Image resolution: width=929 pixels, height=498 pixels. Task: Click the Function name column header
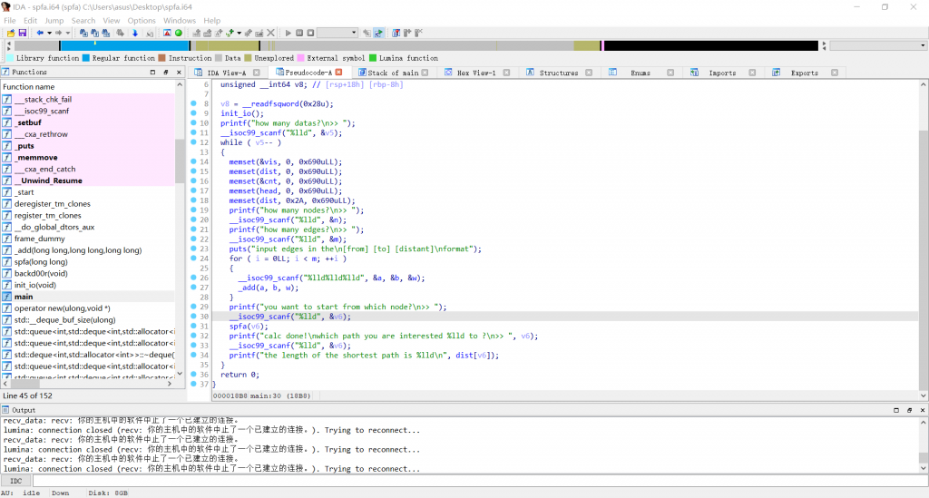point(88,87)
